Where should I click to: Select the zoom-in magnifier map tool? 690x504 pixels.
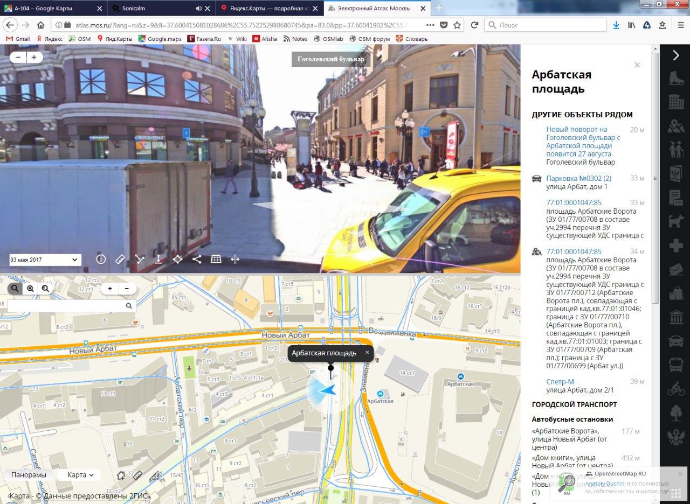[x=30, y=289]
